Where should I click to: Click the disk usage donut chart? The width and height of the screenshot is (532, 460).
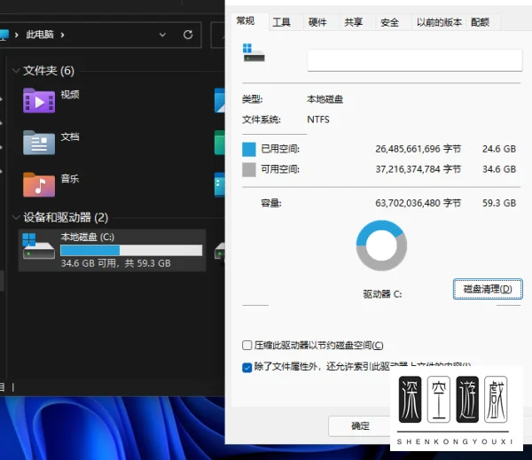click(381, 246)
